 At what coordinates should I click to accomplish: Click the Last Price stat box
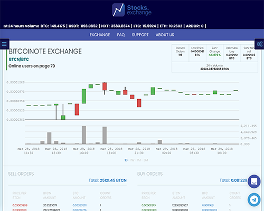pyautogui.click(x=197, y=53)
